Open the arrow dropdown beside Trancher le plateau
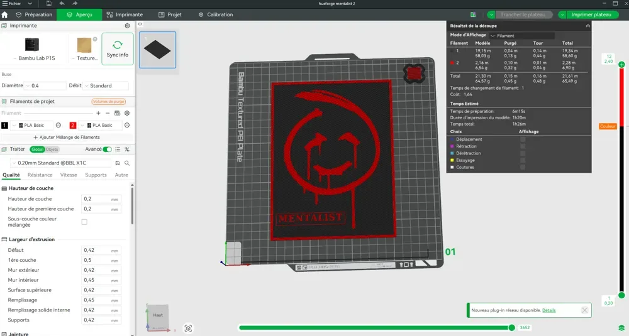This screenshot has height=336, width=629. pos(491,15)
